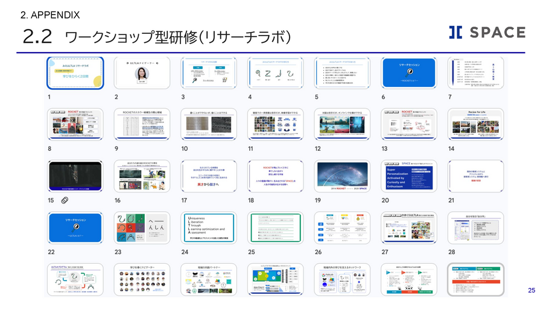This screenshot has width=549, height=309.
Task: Click the link icon beside slide 15
Action: [65, 200]
